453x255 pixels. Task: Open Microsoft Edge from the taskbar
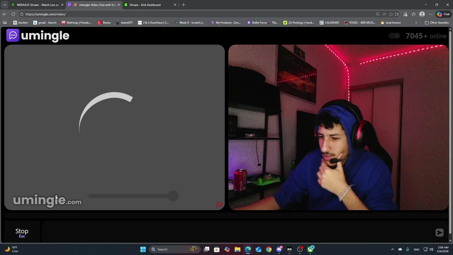point(248,249)
